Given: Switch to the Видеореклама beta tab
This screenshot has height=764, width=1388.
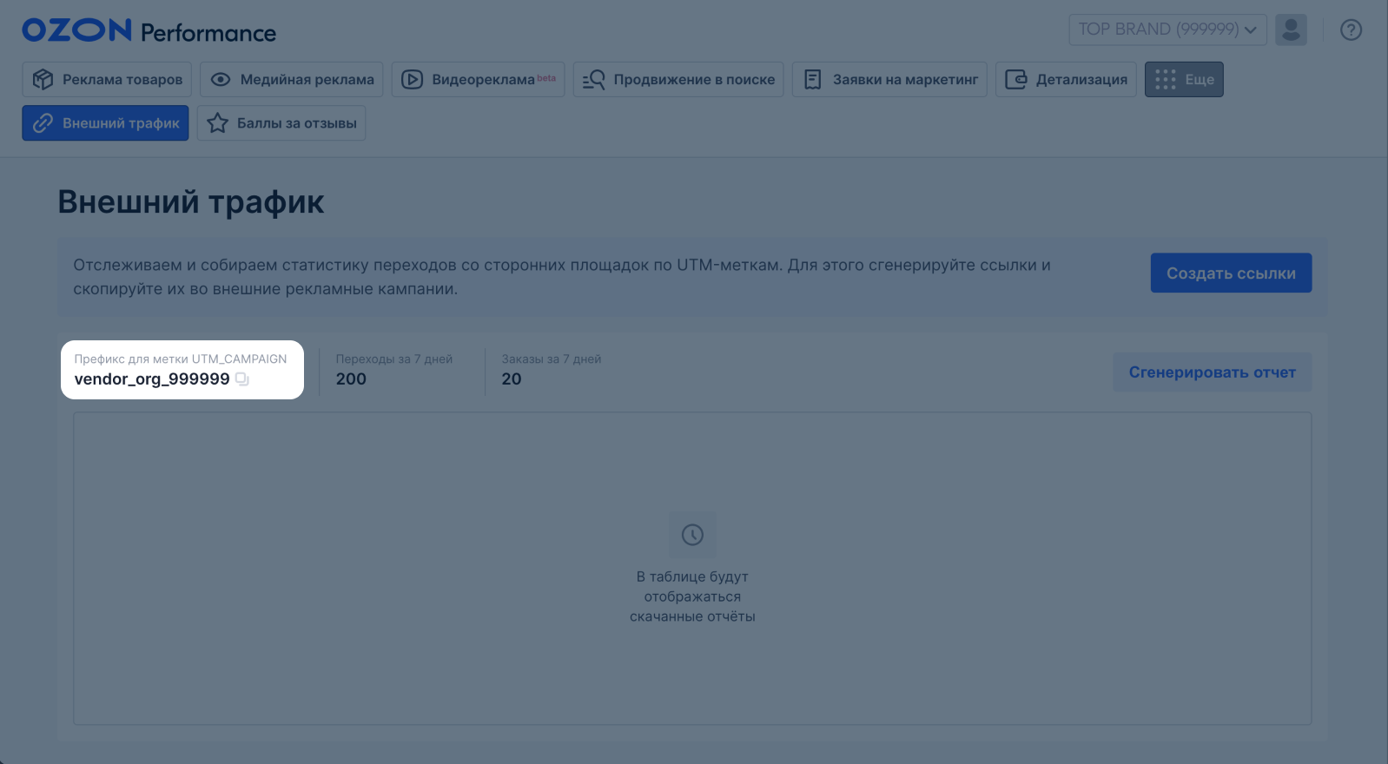Looking at the screenshot, I should point(479,79).
